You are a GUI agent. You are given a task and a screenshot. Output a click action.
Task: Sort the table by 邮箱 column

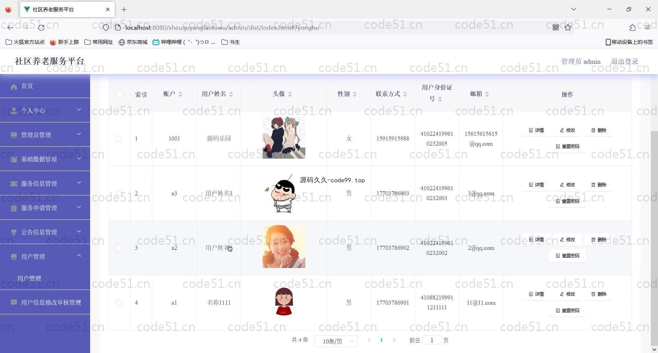coord(487,94)
